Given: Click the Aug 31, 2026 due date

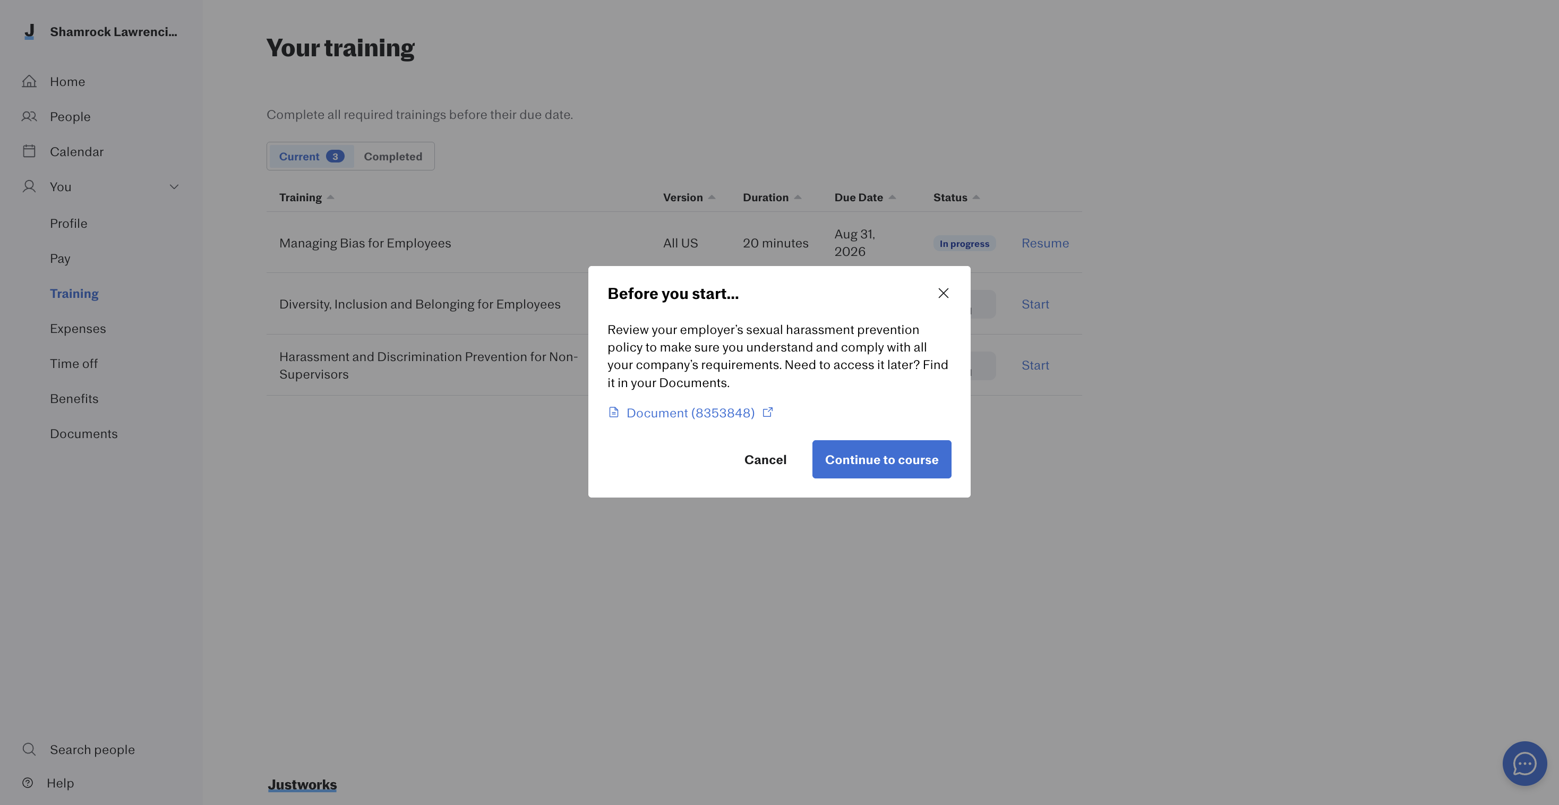Looking at the screenshot, I should pyautogui.click(x=854, y=243).
